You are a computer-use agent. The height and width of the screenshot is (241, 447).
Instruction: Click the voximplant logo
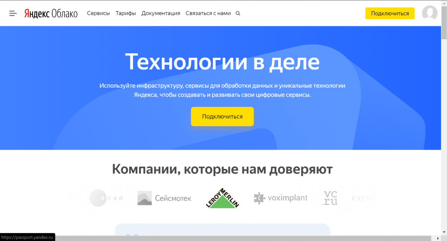(281, 198)
